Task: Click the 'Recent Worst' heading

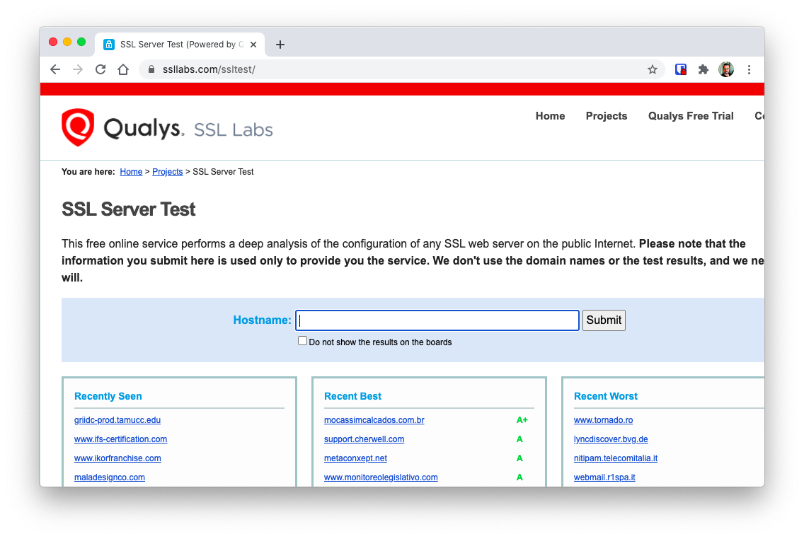Action: 606,396
